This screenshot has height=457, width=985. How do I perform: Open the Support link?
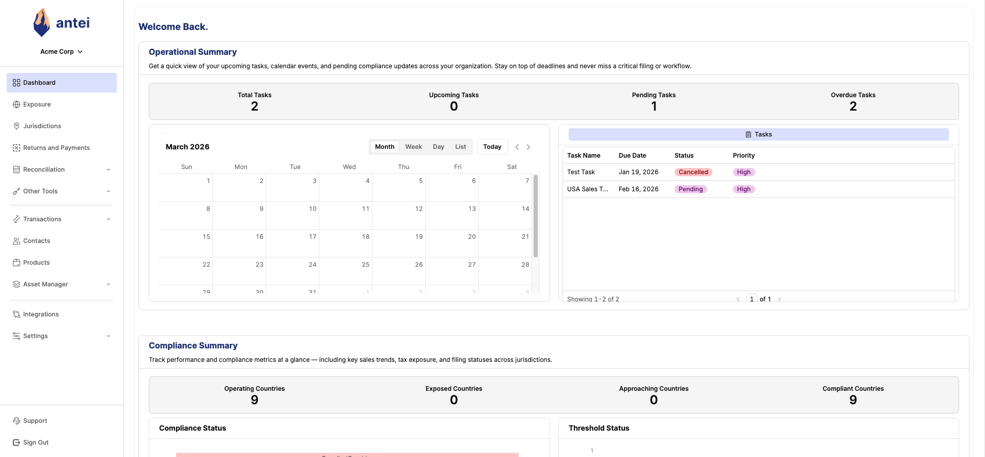[x=61, y=421]
